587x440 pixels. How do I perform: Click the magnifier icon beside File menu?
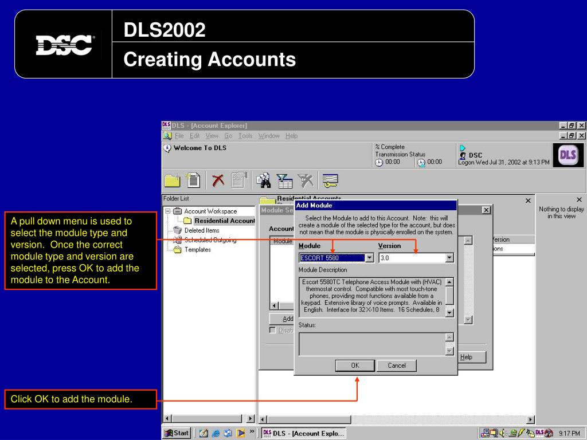tap(167, 136)
